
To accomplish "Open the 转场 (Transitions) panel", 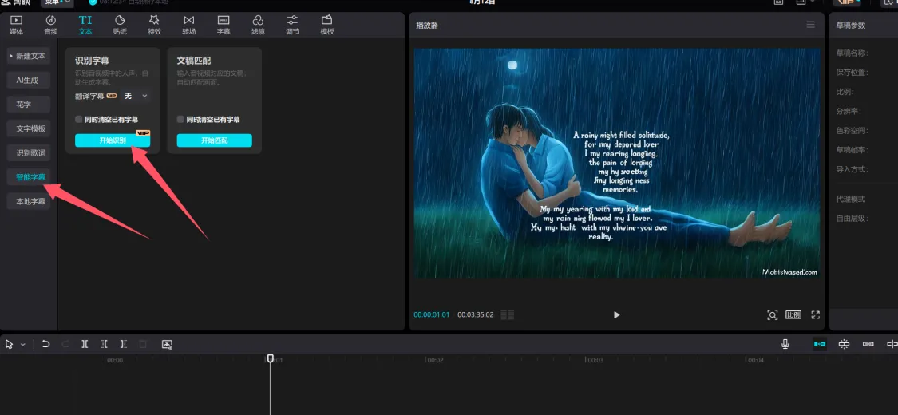I will coord(188,24).
